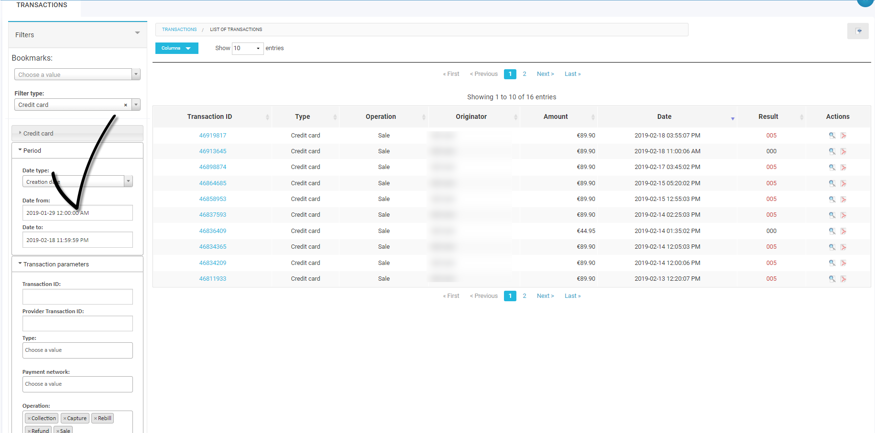
Task: Remove the Rebill operation tag
Action: click(95, 418)
